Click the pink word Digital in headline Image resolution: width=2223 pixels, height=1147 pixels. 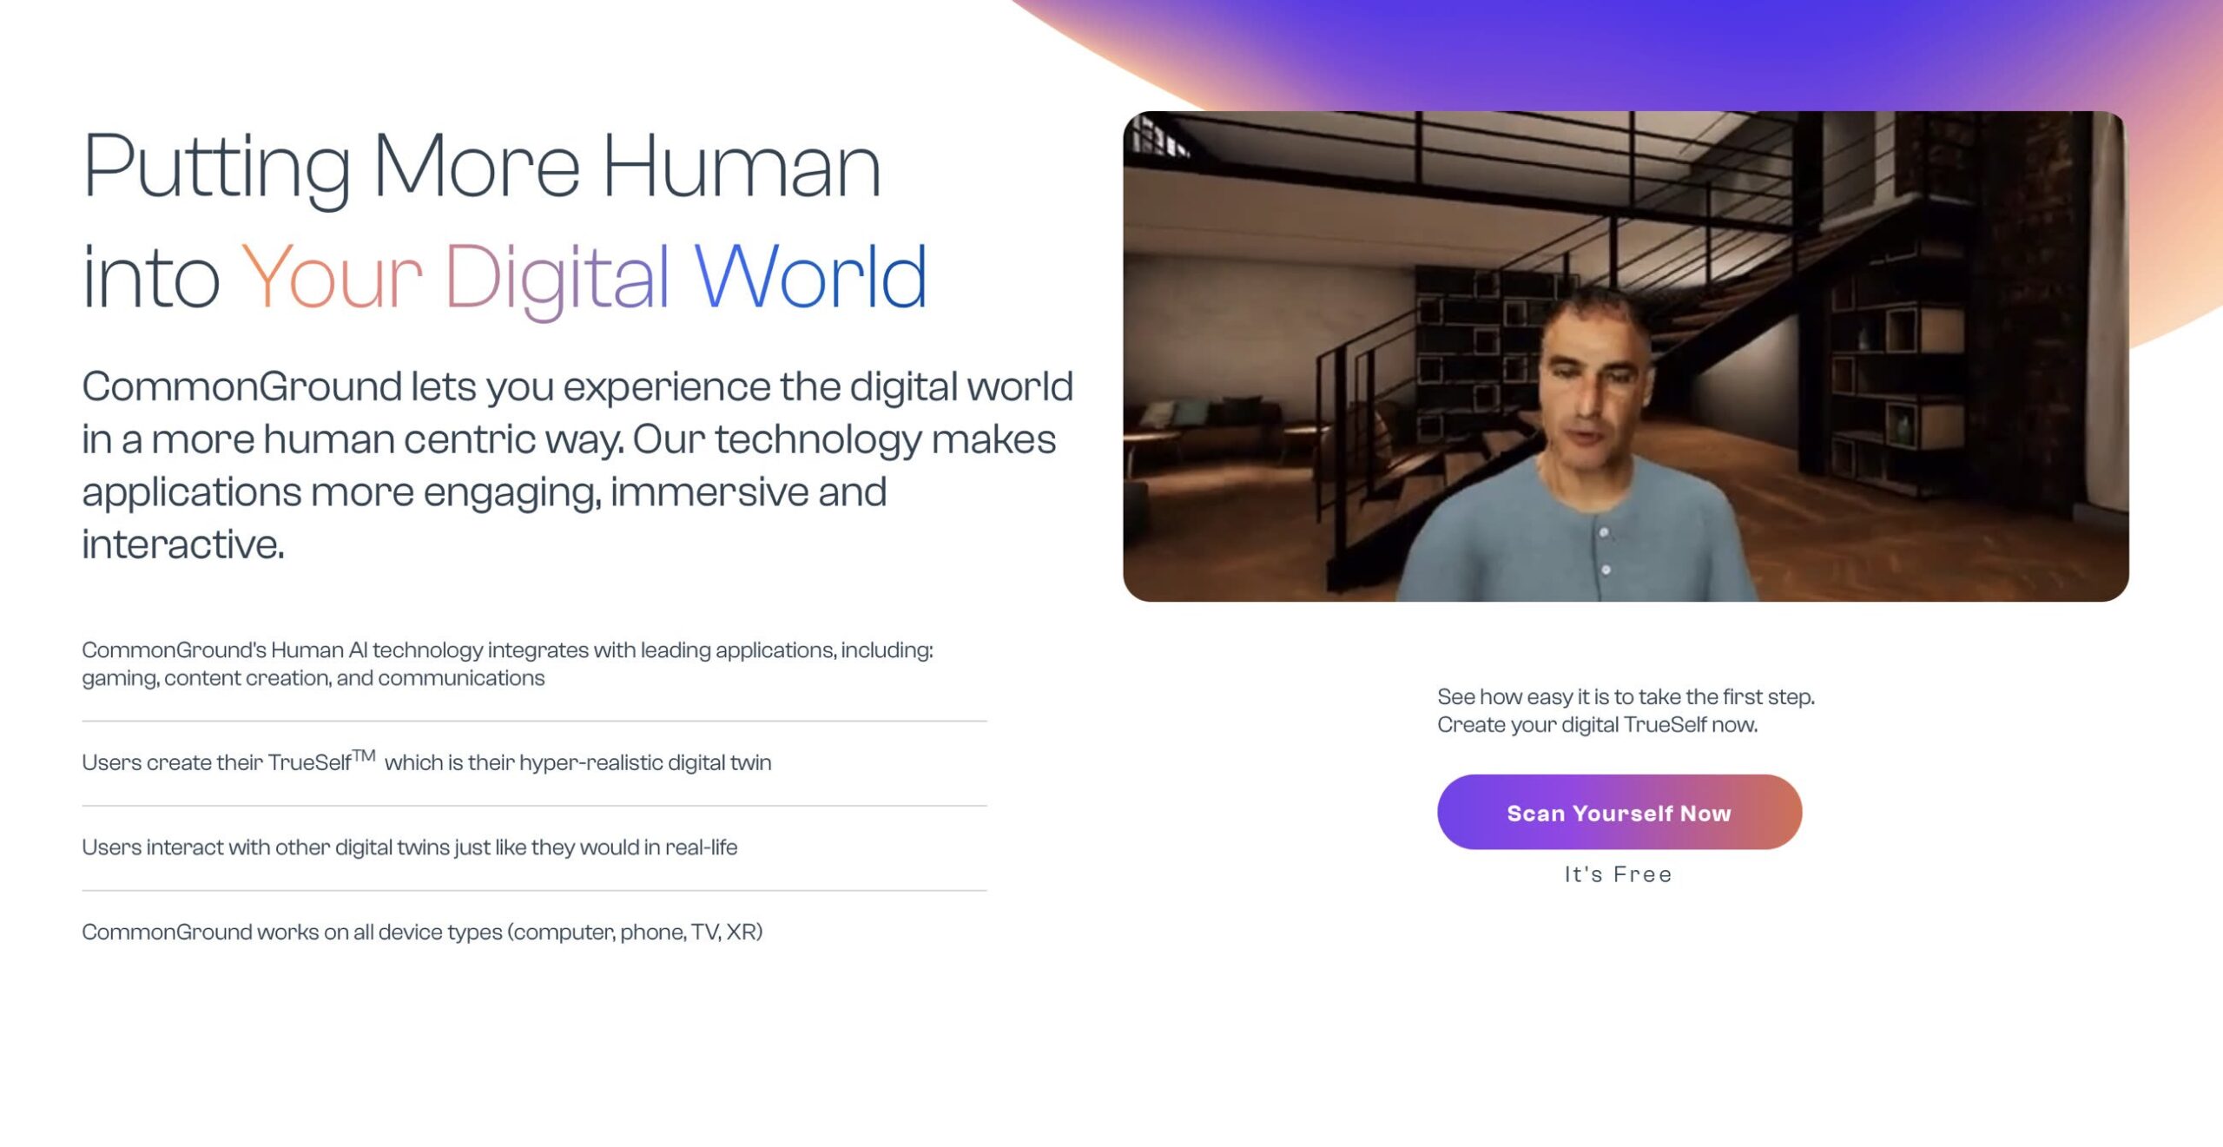click(x=557, y=280)
